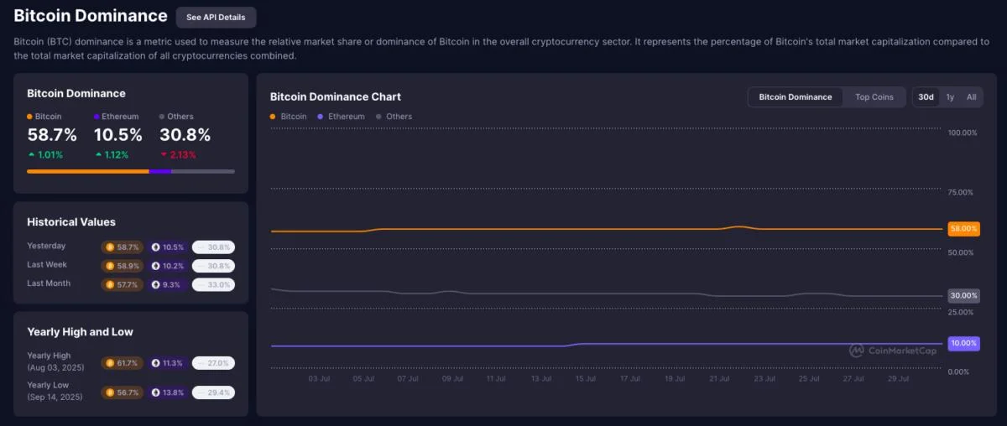Click the Bitcoin icon in Last Month row
Image resolution: width=1007 pixels, height=426 pixels.
pos(109,284)
